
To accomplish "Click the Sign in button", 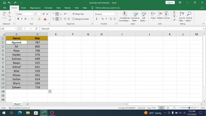I will coord(170,3).
